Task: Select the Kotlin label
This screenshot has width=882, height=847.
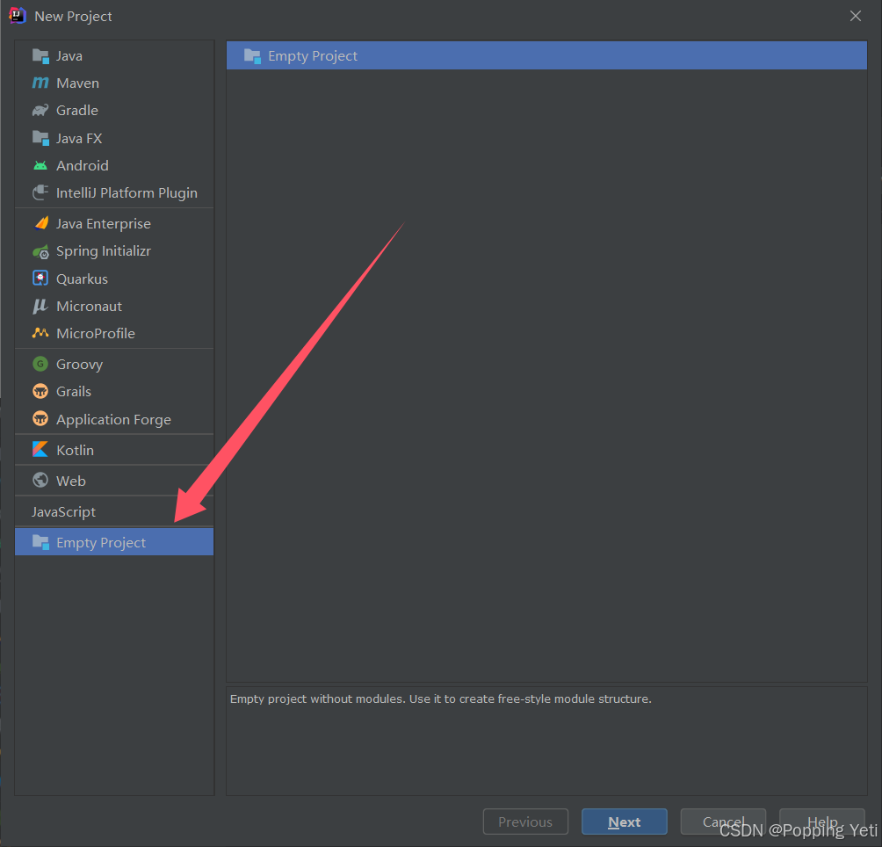Action: point(75,450)
